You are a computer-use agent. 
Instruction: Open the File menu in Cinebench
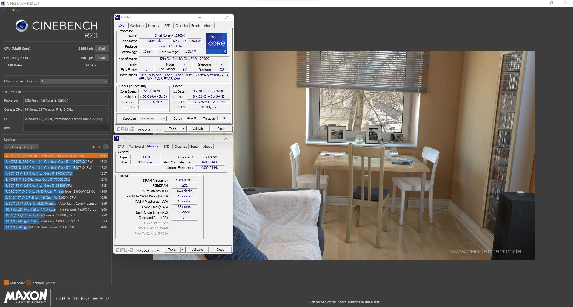(4, 10)
